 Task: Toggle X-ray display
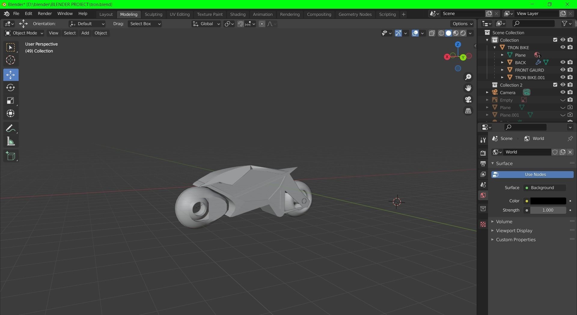432,33
